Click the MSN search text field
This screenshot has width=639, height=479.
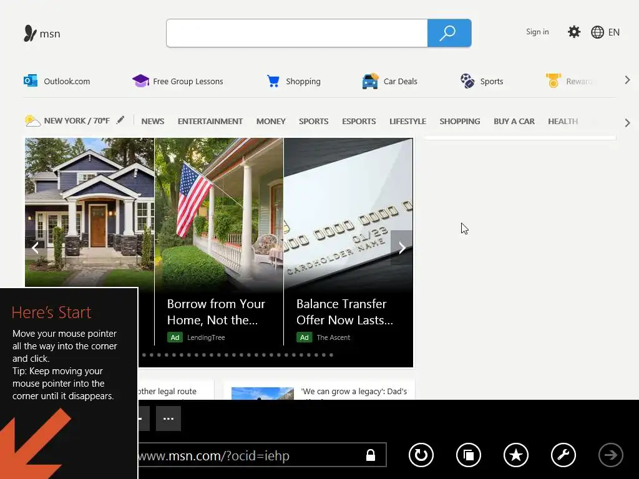(296, 33)
